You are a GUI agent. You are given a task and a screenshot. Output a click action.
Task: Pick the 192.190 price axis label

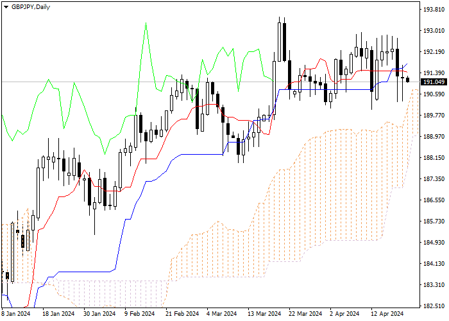point(434,52)
